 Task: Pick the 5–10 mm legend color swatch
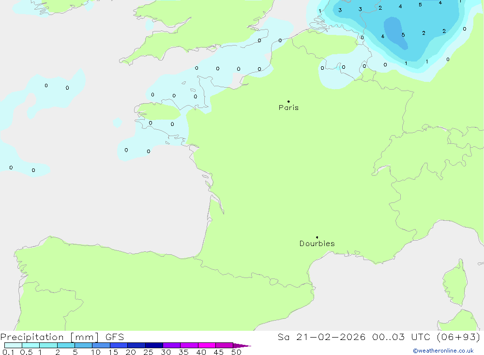point(84,345)
